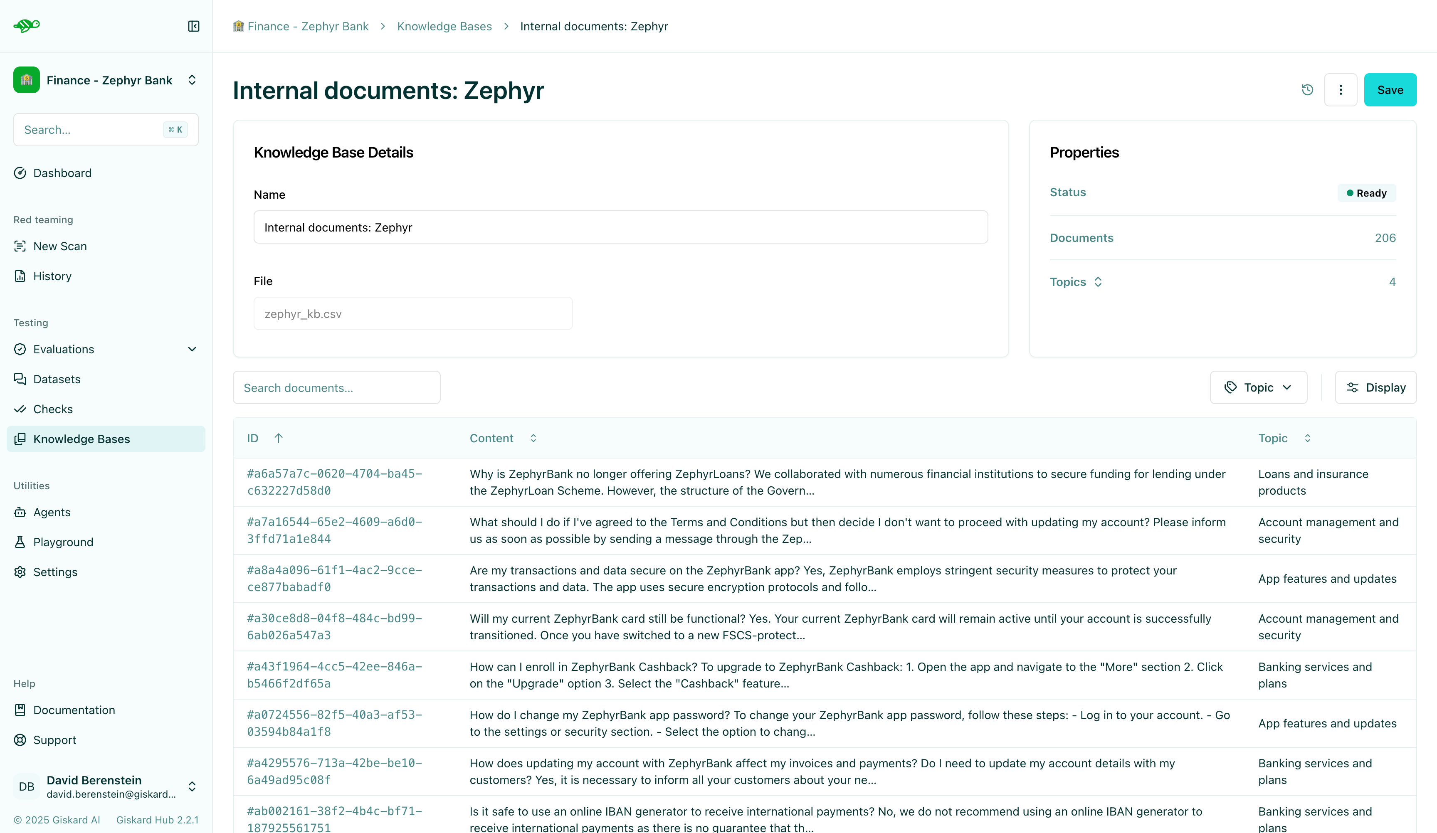Open the Checks section

coord(52,409)
